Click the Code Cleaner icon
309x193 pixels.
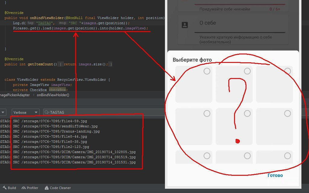(47, 188)
